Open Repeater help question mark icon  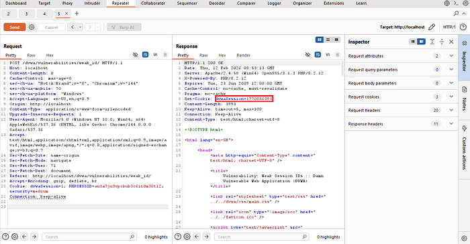(463, 27)
